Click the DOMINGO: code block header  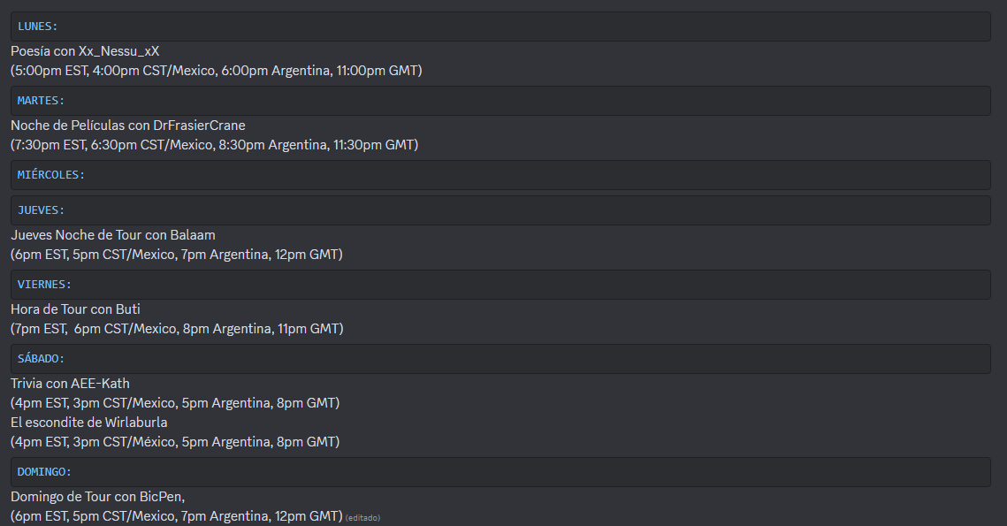click(x=500, y=472)
